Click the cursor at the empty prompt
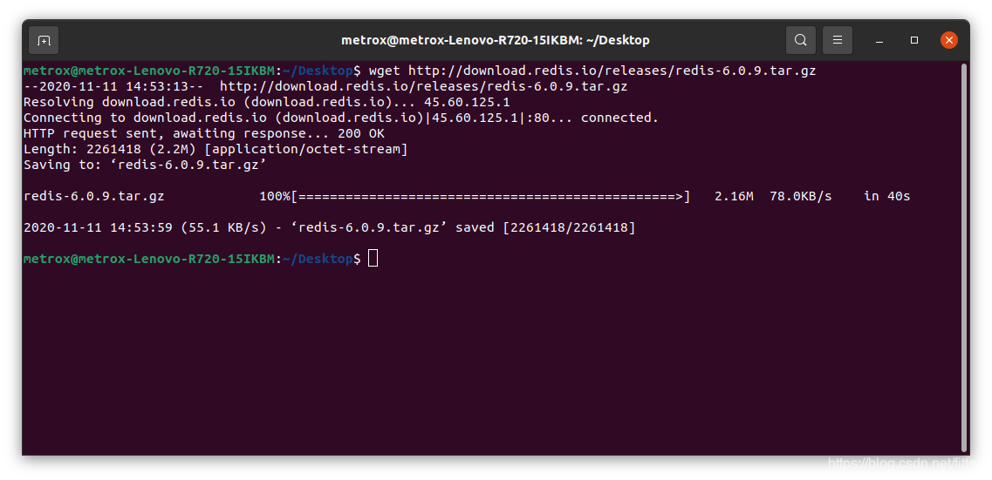992x480 pixels. [373, 259]
